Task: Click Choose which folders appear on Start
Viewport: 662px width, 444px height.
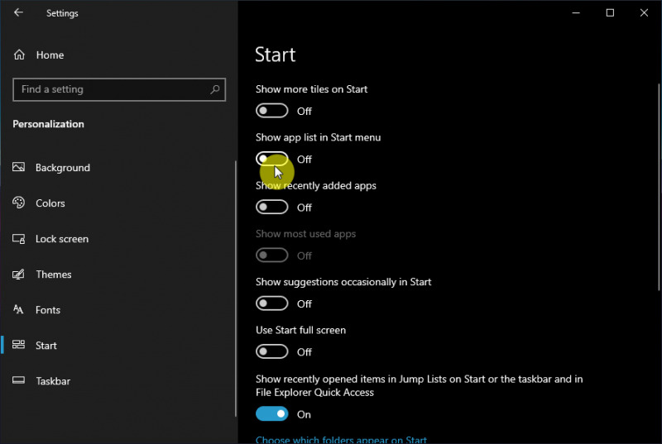Action: pyautogui.click(x=341, y=439)
